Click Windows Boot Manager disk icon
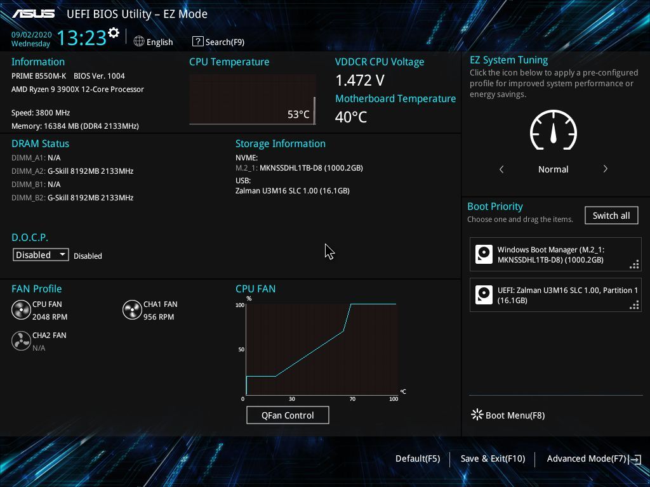Viewport: 650px width, 487px height. [484, 254]
